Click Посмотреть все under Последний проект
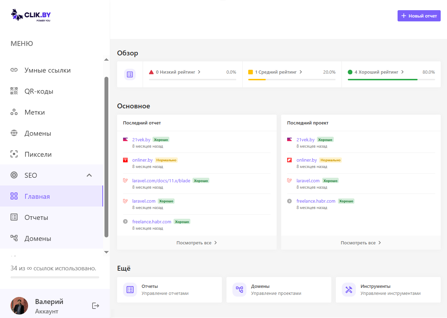The width and height of the screenshot is (447, 318). coord(360,243)
